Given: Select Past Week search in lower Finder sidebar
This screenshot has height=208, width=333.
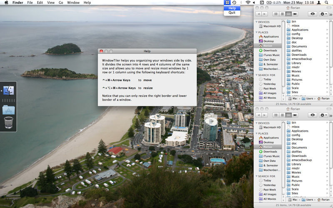Looking at the screenshot, I should click(x=268, y=190).
